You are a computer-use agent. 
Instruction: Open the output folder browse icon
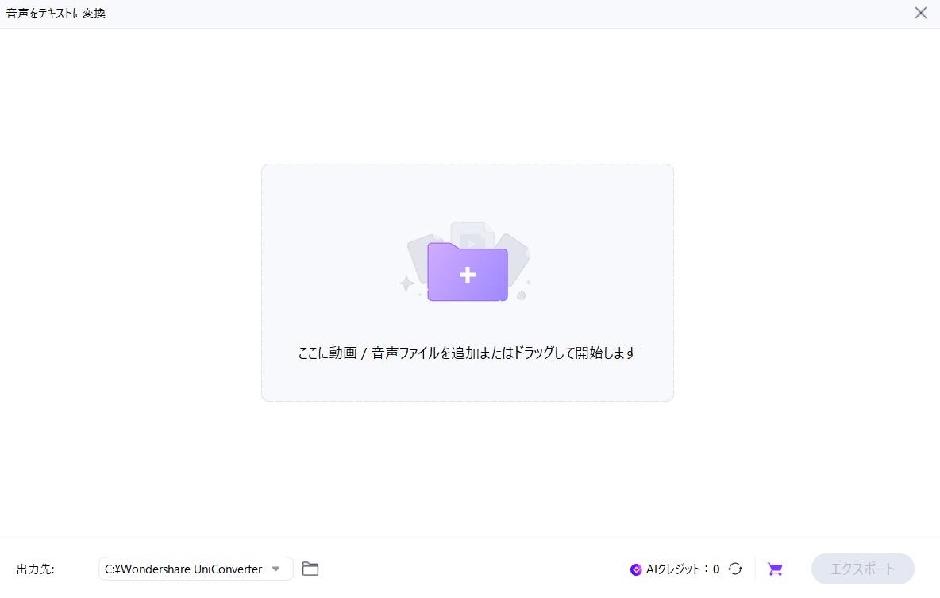coord(310,569)
